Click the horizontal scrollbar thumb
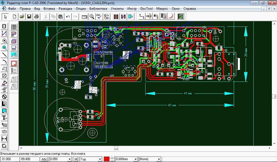 [x=116, y=148]
